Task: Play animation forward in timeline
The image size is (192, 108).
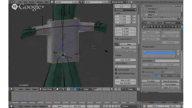Action: pos(113,106)
